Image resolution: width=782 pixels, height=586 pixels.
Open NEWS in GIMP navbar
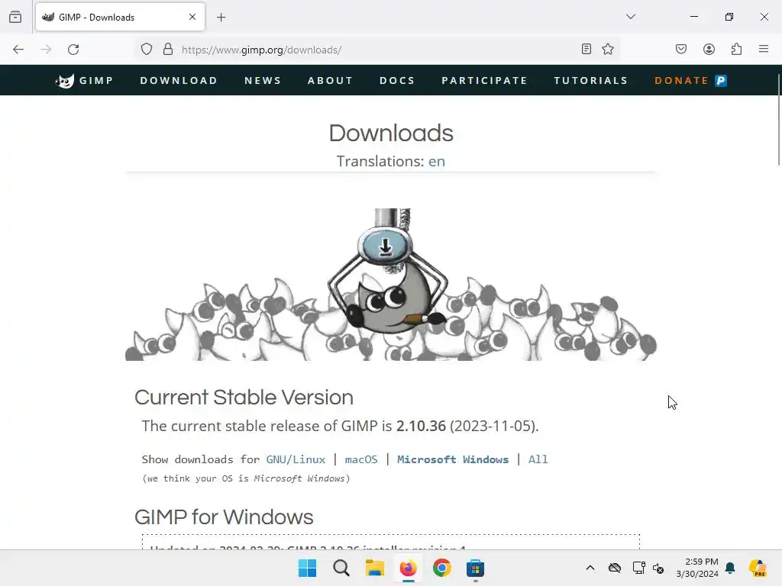pyautogui.click(x=263, y=80)
